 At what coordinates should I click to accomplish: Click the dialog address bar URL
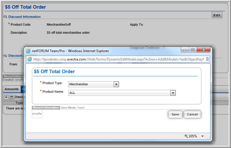118,59
